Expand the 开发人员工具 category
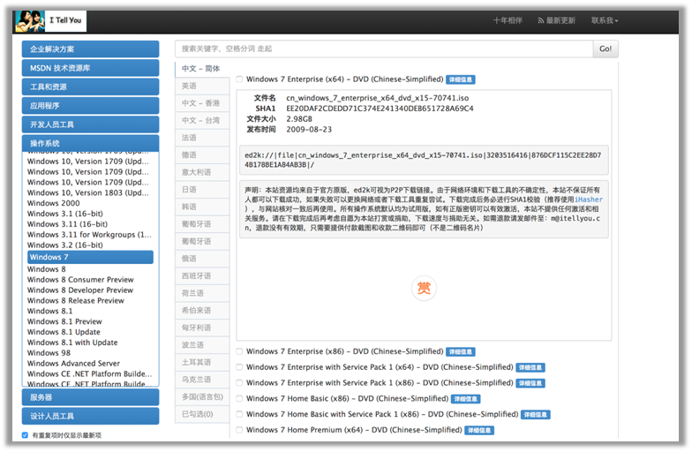The image size is (692, 452). [x=90, y=125]
